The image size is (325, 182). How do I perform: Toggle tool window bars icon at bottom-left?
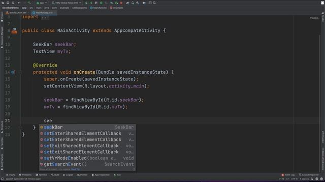2,179
